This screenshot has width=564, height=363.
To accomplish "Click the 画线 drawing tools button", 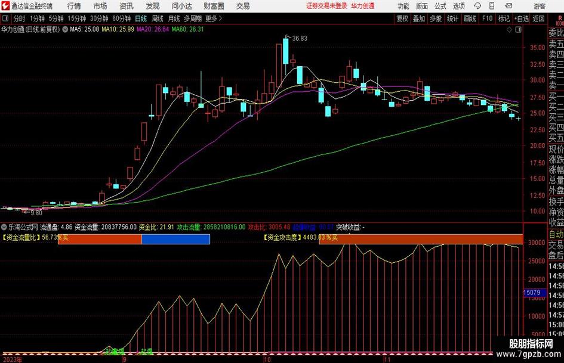I will pos(470,18).
